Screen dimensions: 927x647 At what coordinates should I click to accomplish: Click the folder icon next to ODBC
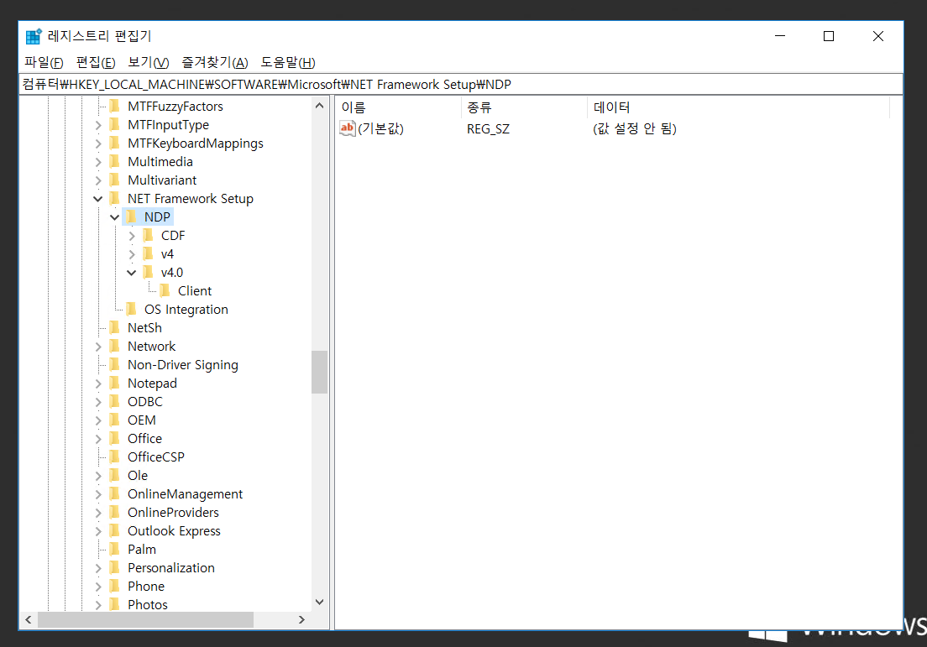[115, 402]
